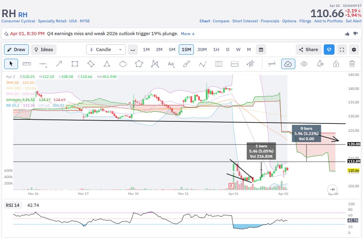The image size is (363, 238).
Task: Click the SMA 50 indicator label
Action: [12, 83]
